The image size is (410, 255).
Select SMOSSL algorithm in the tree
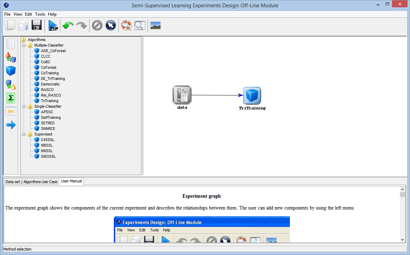tap(48, 156)
